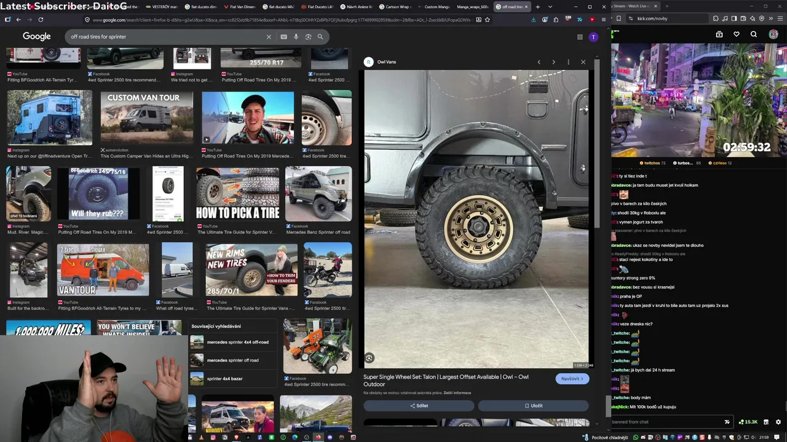This screenshot has height=442, width=787.
Task: Bookmark this Google page with star
Action: (488, 20)
